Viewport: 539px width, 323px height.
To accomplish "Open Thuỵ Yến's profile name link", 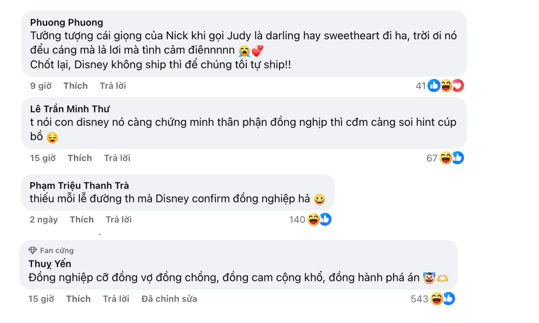I will point(50,264).
